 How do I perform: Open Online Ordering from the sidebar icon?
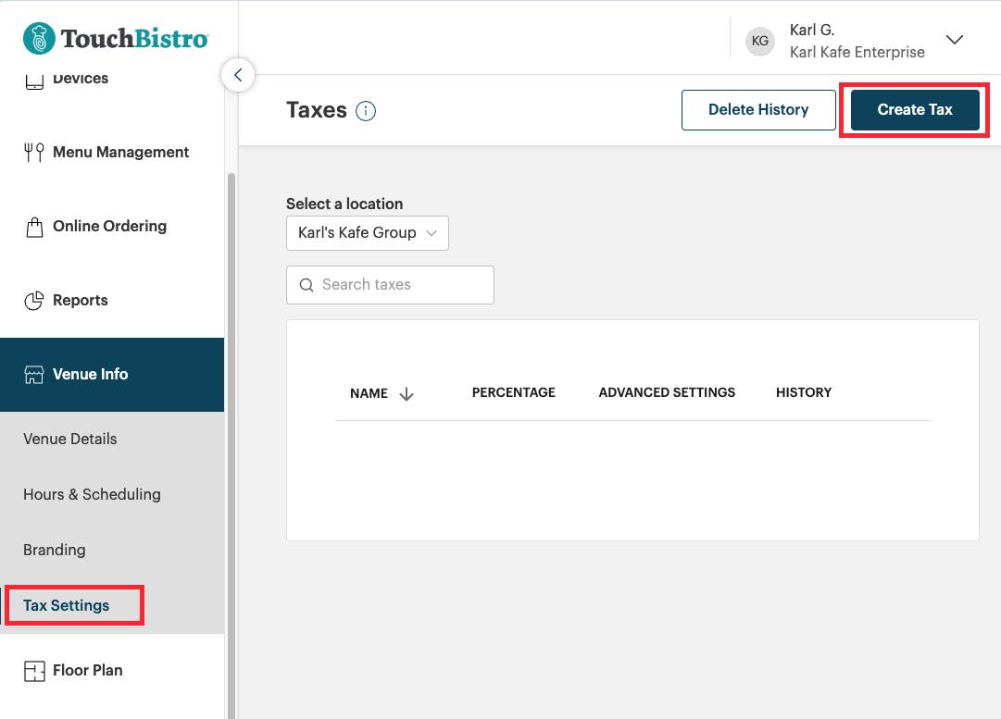pyautogui.click(x=34, y=226)
